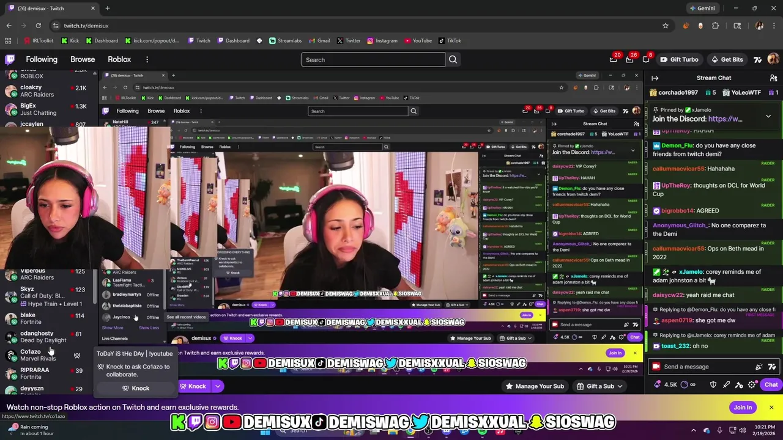Open the 7TV emote menu in chat
The image size is (783, 440).
(772, 367)
